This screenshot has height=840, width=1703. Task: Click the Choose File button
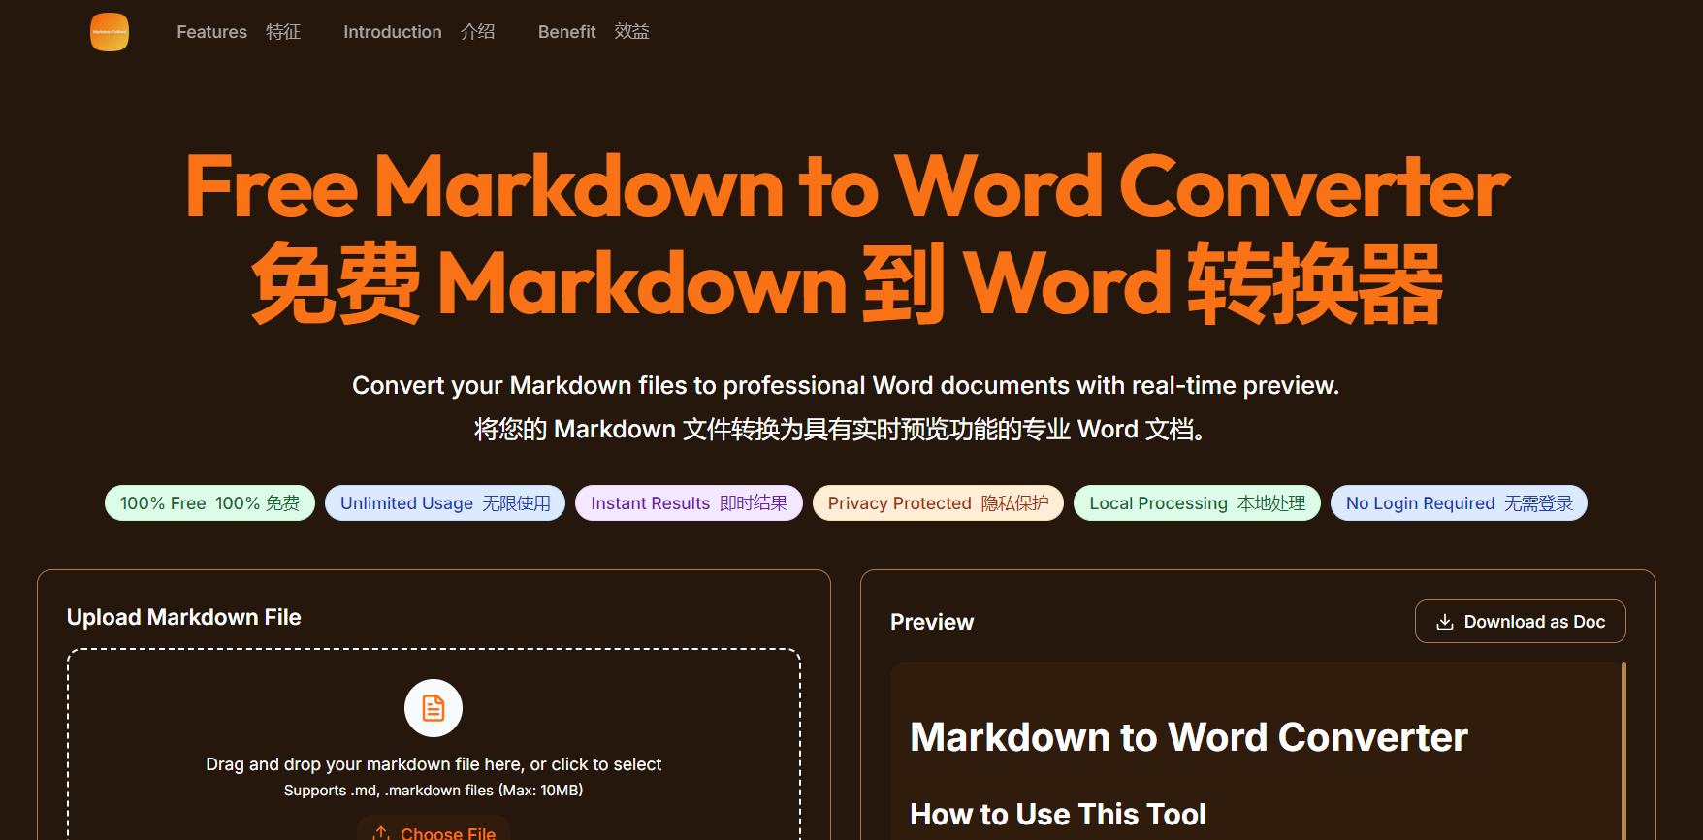(434, 829)
